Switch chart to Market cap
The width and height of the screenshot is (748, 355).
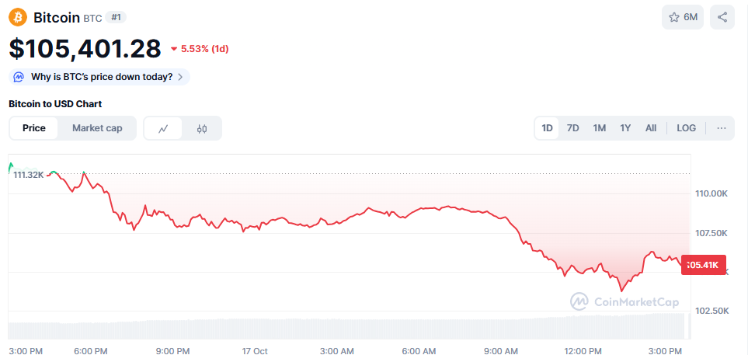[x=97, y=128]
